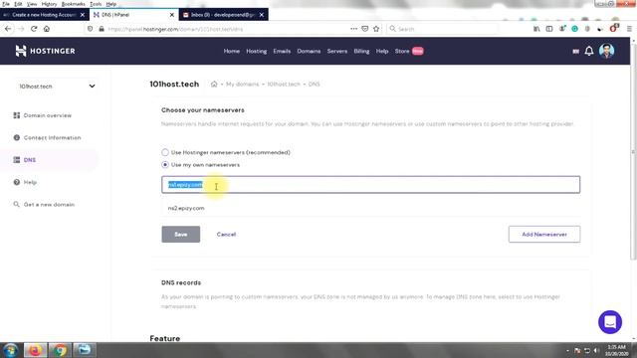
Task: Open Servers in top navigation
Action: [337, 51]
